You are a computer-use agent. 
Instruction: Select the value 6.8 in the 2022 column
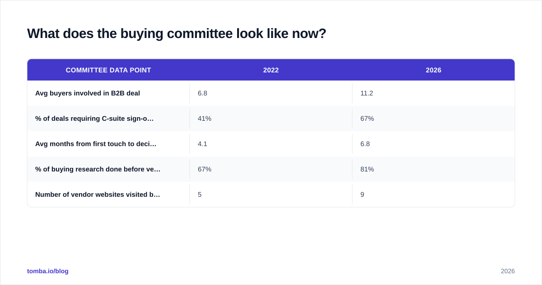(x=202, y=93)
